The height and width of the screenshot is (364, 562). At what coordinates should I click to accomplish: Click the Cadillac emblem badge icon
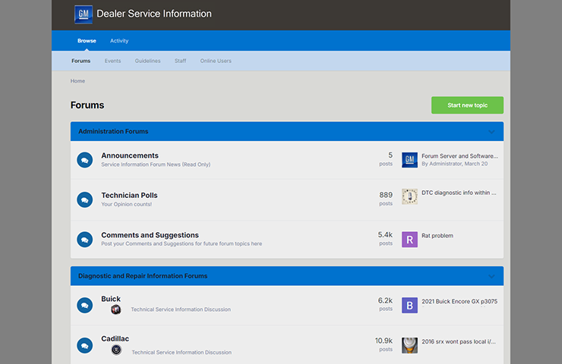[116, 350]
